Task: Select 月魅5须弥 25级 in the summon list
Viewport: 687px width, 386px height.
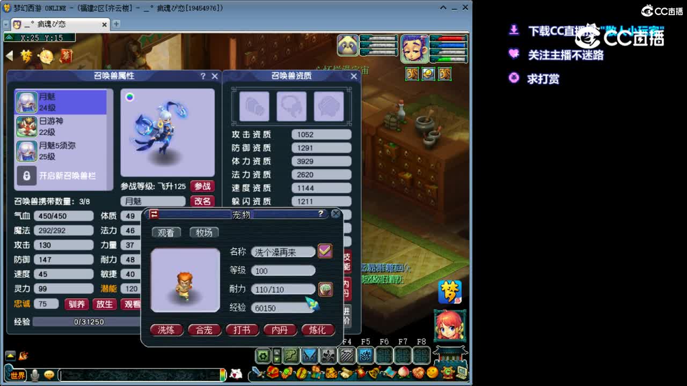Action: (61, 151)
